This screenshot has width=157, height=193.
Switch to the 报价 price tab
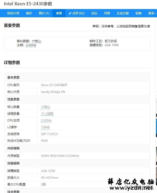29,13
